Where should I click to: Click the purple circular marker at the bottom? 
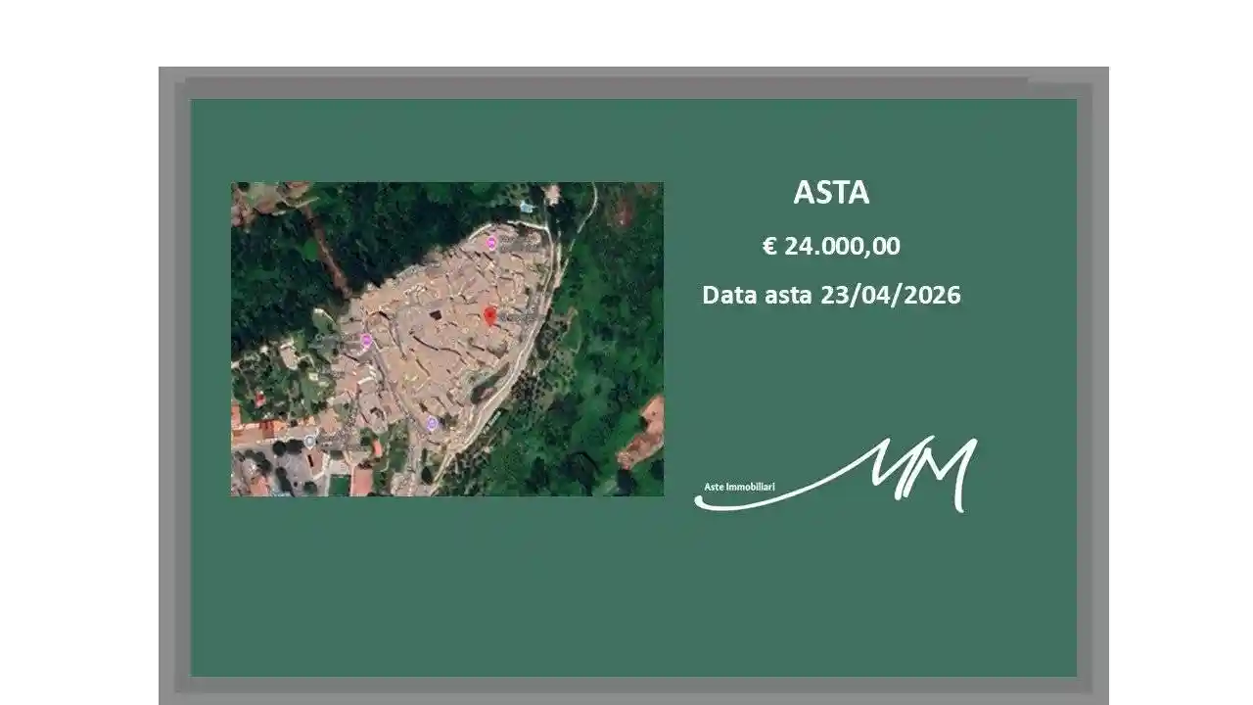click(x=431, y=422)
